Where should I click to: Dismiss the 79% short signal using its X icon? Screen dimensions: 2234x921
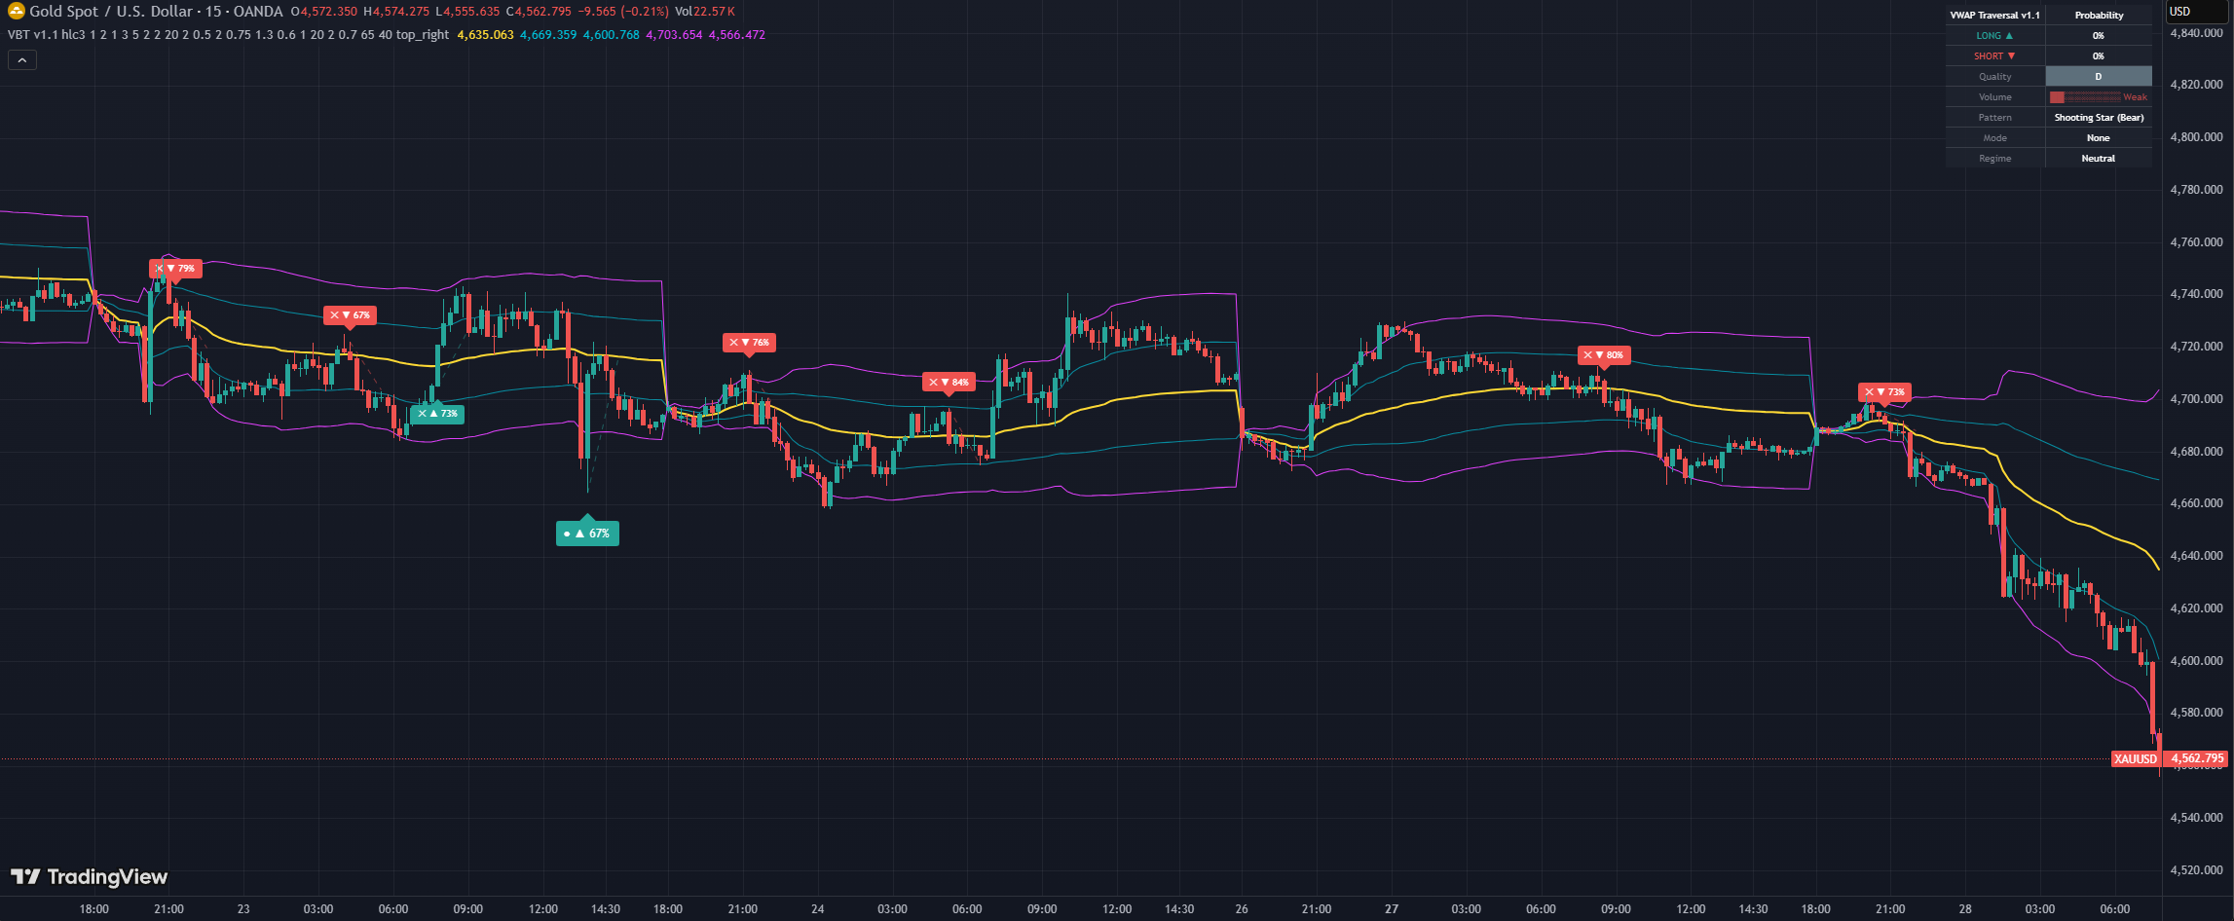tap(161, 268)
